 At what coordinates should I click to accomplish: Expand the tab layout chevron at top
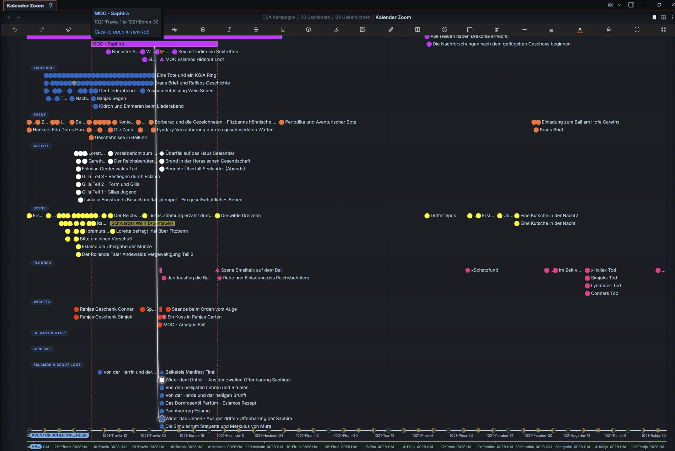click(x=619, y=5)
